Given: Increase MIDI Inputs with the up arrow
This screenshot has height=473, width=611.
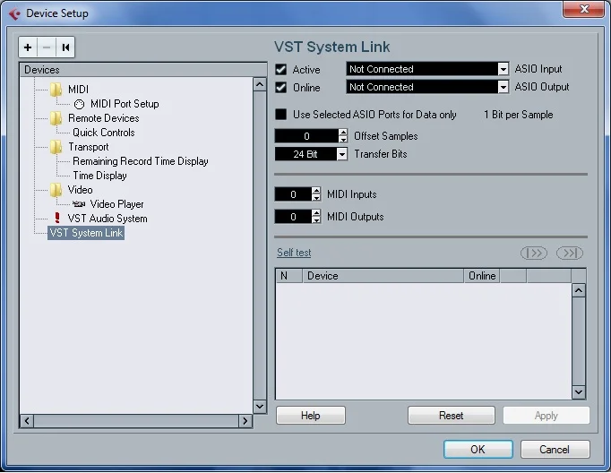Looking at the screenshot, I should pyautogui.click(x=316, y=191).
